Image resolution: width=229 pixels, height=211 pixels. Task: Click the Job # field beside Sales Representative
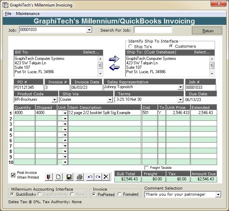pos(200,87)
